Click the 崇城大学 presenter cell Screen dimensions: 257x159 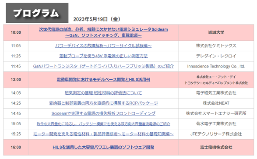216,32
